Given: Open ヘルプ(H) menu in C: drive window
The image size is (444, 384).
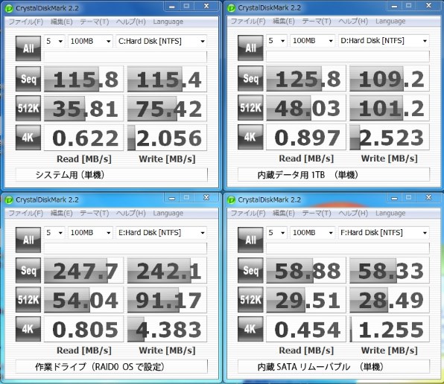Looking at the screenshot, I should (x=131, y=22).
